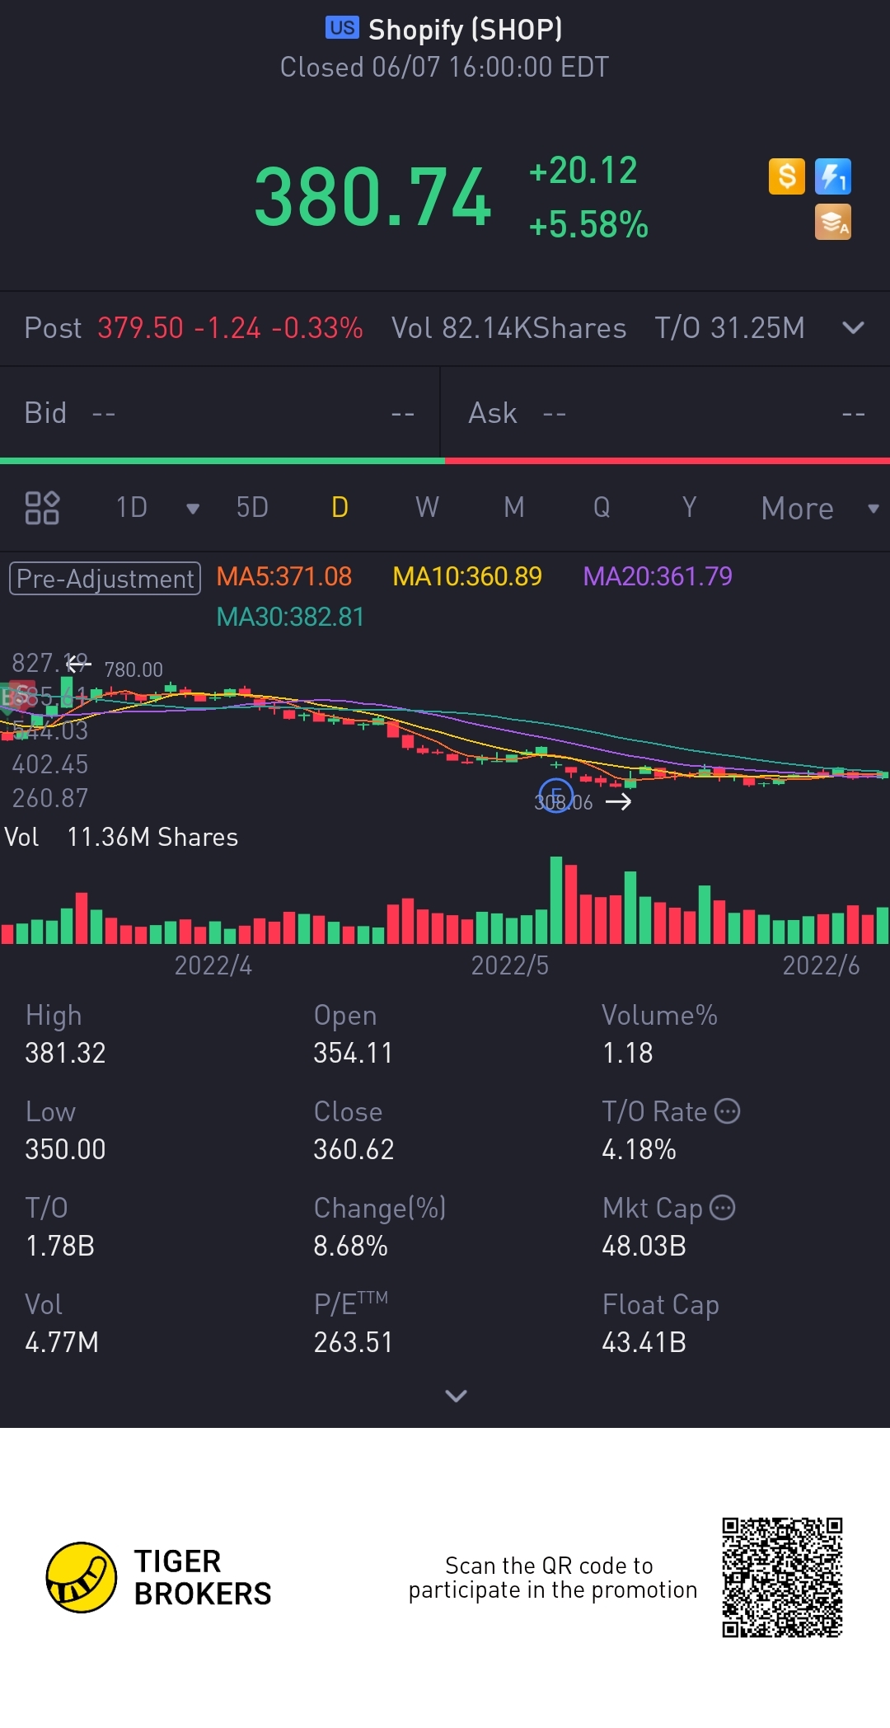Tap the Change(%) 8.68% value
890x1728 pixels.
350,1246
